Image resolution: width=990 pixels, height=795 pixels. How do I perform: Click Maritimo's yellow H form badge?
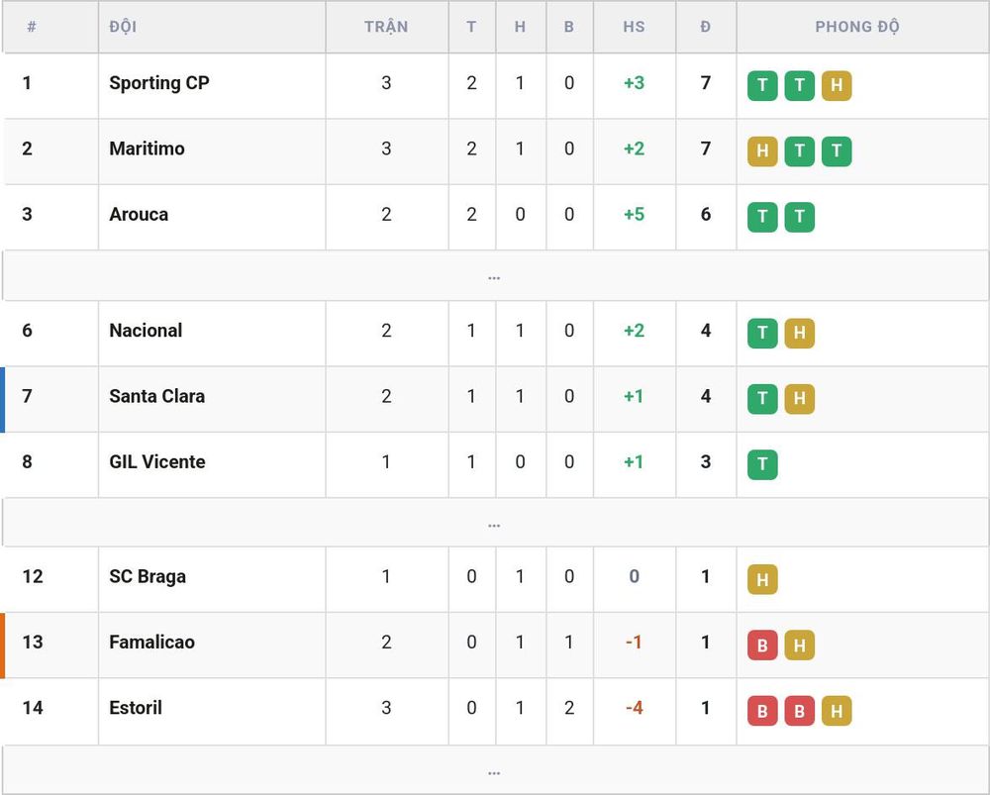(x=762, y=150)
